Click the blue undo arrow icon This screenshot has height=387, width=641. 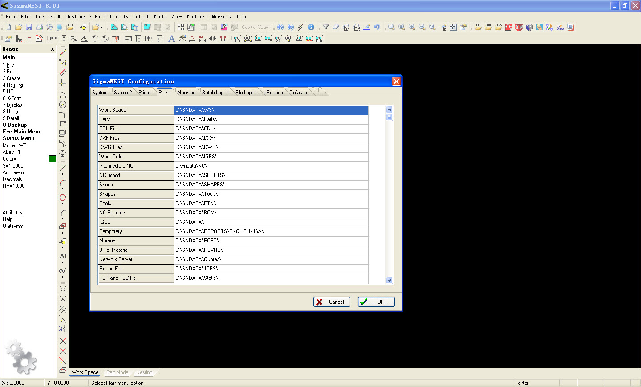click(377, 27)
